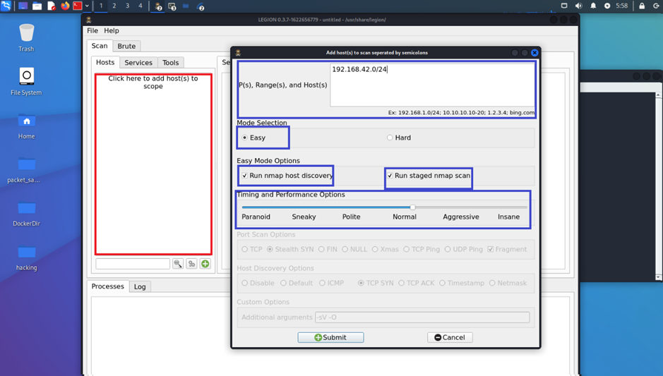The width and height of the screenshot is (663, 376).
Task: Click the volume speaker tray icon
Action: tap(578, 6)
